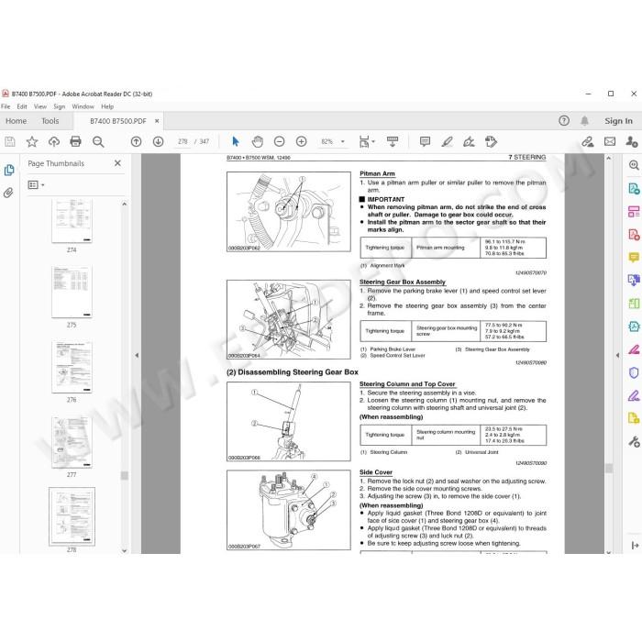
Task: Open the Protect shield tool
Action: click(634, 372)
